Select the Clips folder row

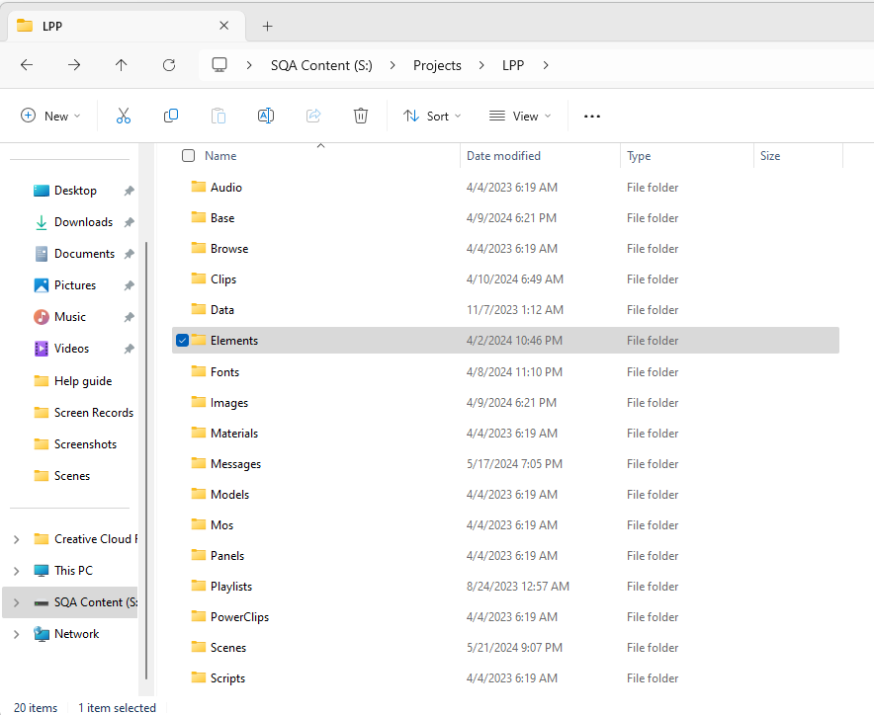[x=505, y=278]
